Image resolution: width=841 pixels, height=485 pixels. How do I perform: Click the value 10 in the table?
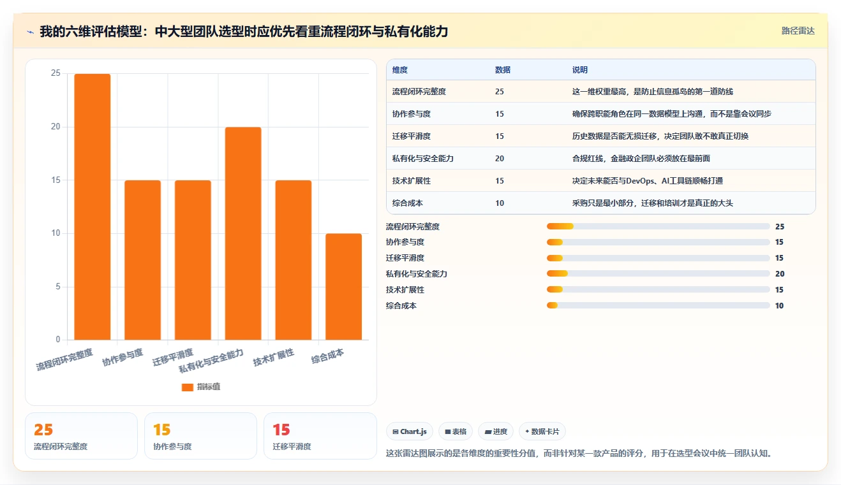(500, 203)
